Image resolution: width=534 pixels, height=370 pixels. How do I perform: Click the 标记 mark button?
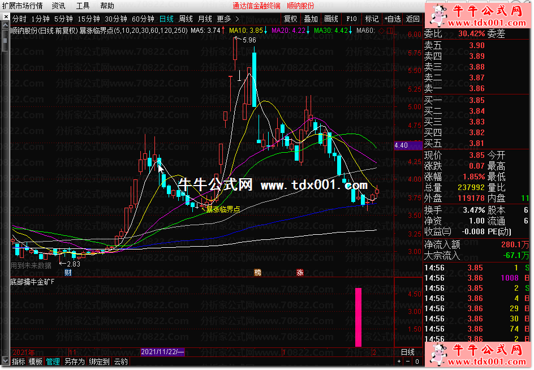pyautogui.click(x=372, y=19)
